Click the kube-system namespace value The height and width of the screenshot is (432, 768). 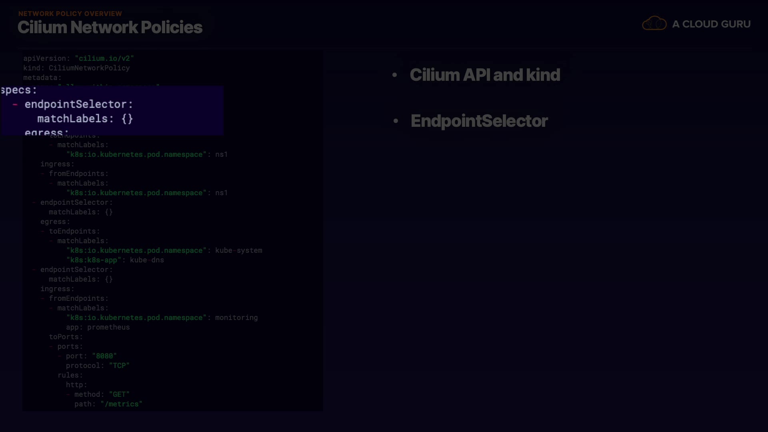238,250
